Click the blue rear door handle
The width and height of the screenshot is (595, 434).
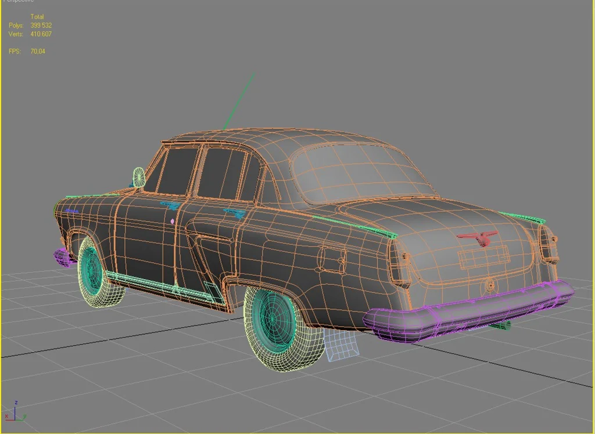(235, 213)
